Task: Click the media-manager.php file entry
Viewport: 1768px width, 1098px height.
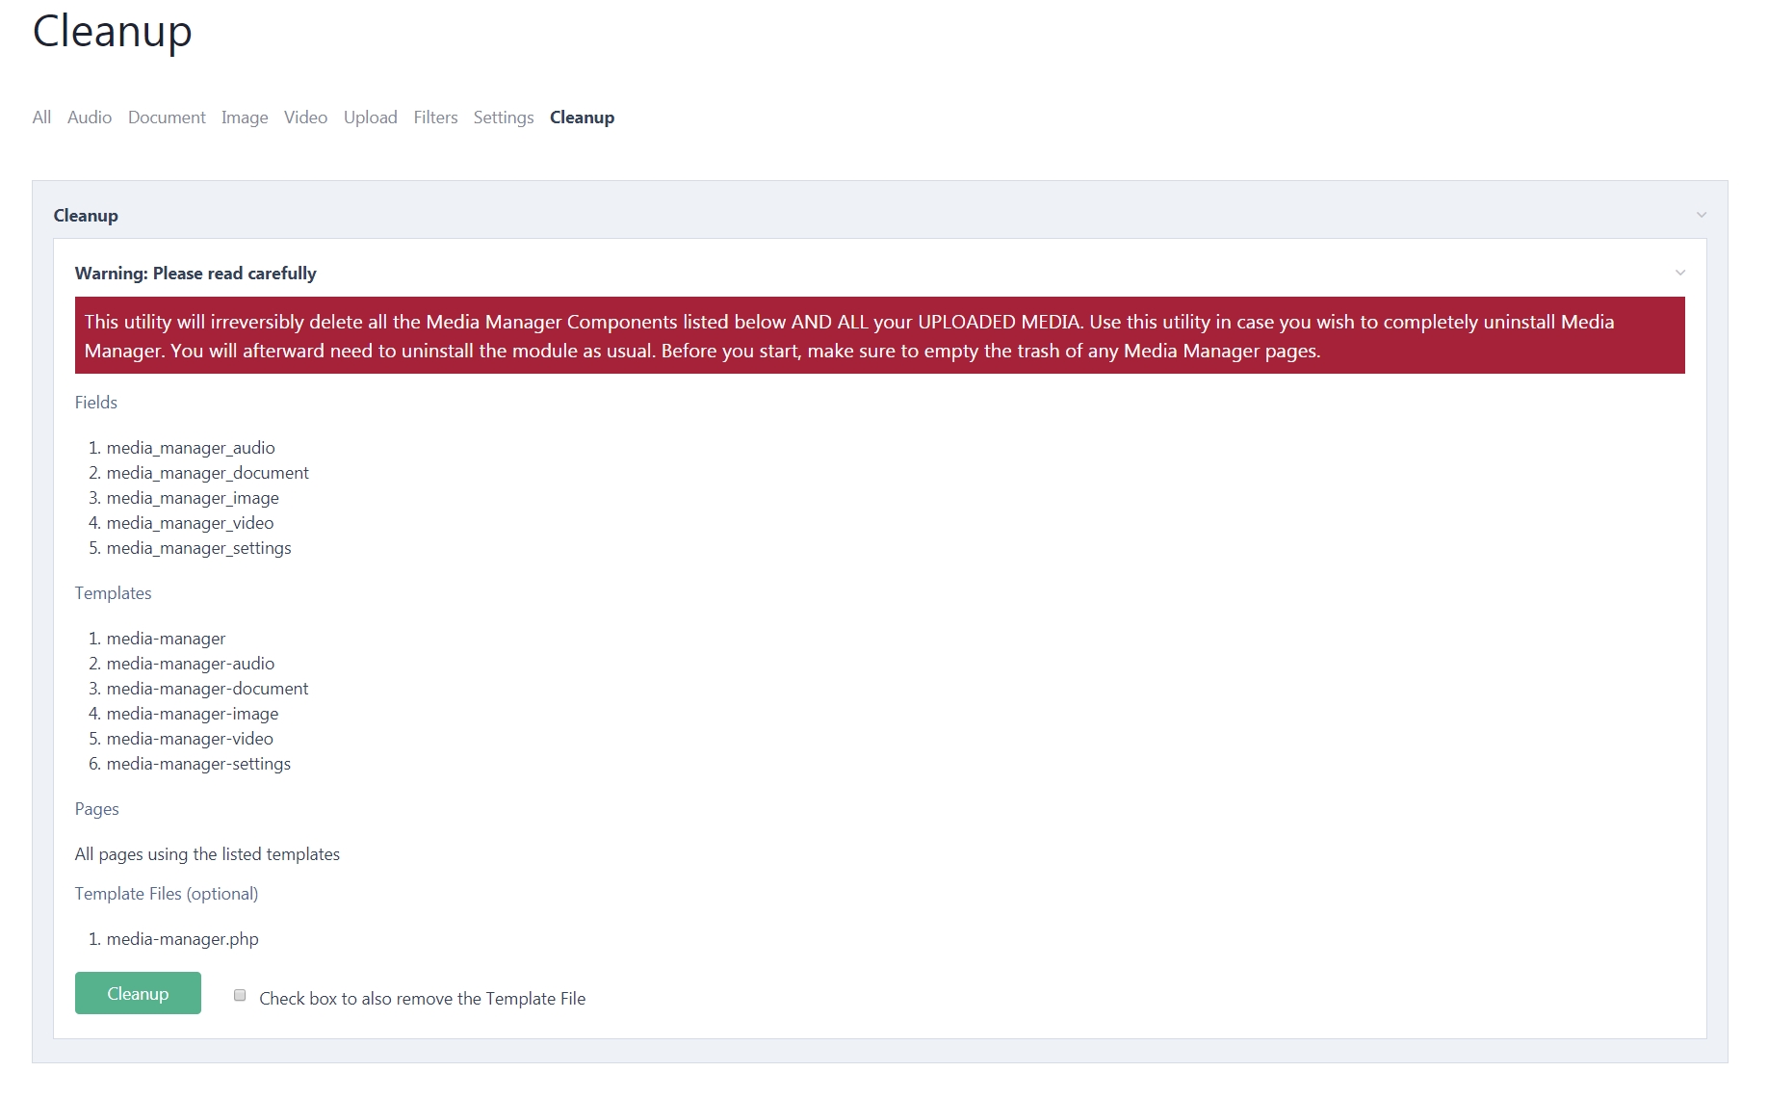Action: [x=182, y=939]
